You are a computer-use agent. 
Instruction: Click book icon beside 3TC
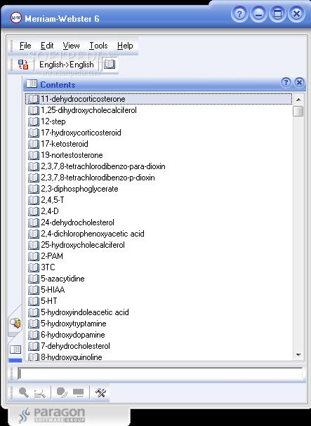[x=34, y=267]
